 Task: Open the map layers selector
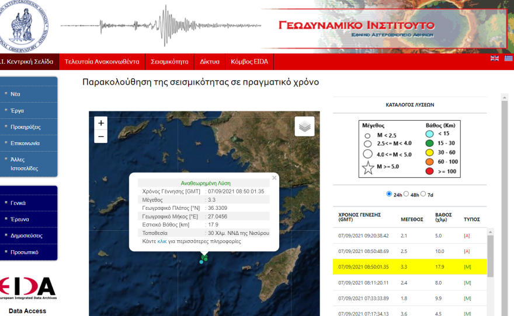coord(304,127)
